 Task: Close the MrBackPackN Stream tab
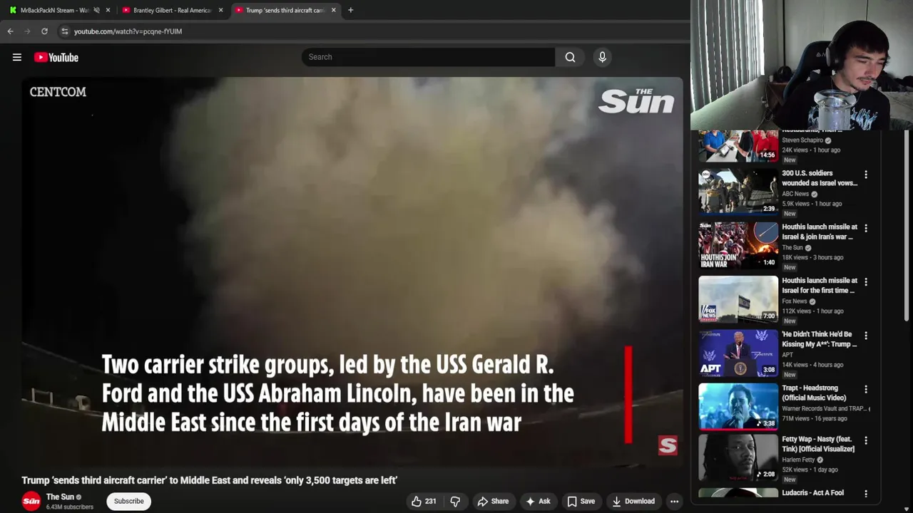coord(108,10)
